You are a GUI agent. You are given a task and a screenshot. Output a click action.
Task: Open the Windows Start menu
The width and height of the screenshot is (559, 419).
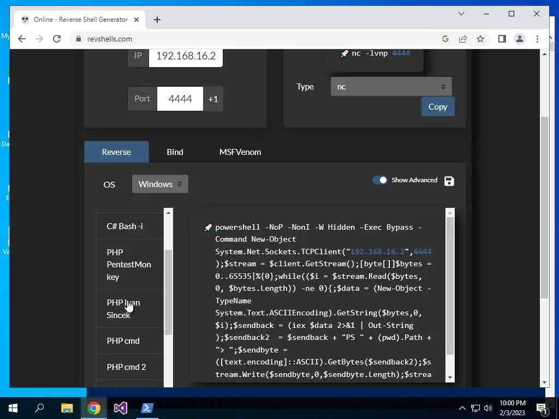pyautogui.click(x=13, y=408)
